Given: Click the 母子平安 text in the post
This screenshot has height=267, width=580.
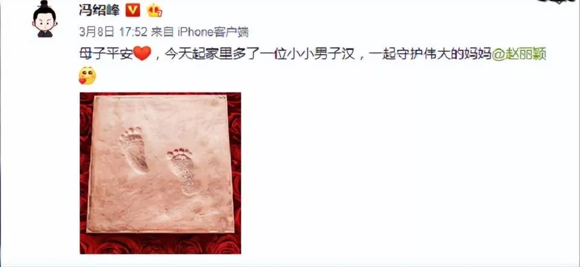Looking at the screenshot, I should point(106,55).
